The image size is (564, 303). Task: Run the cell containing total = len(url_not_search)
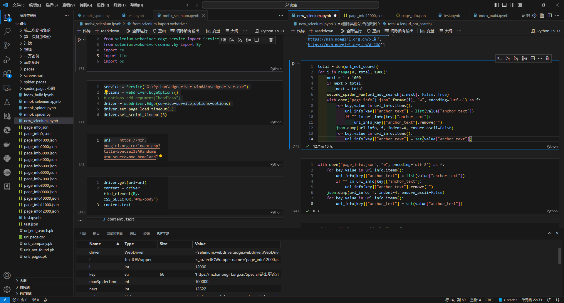(x=293, y=63)
